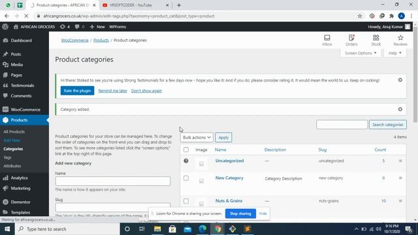Click the Rate the plugin button
Image resolution: width=418 pixels, height=235 pixels.
(x=77, y=91)
